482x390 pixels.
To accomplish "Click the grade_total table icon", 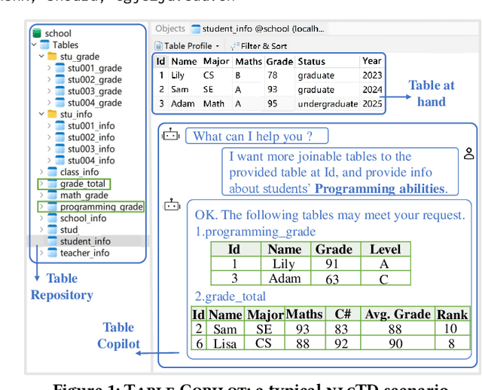I will click(52, 183).
